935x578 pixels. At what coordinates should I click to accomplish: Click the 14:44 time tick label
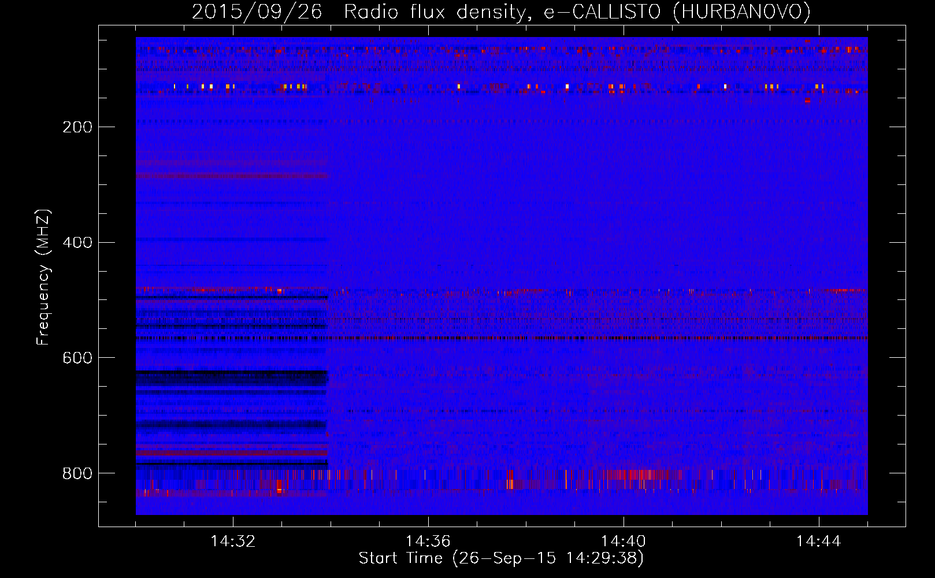coord(818,541)
